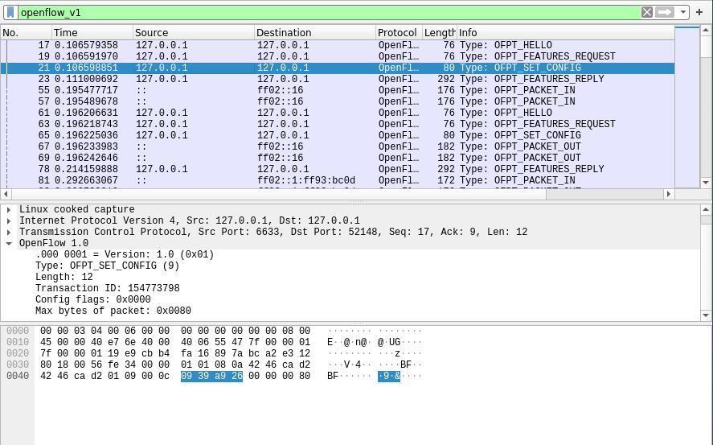
Task: Click hex offset 0030 row label
Action: click(x=18, y=365)
